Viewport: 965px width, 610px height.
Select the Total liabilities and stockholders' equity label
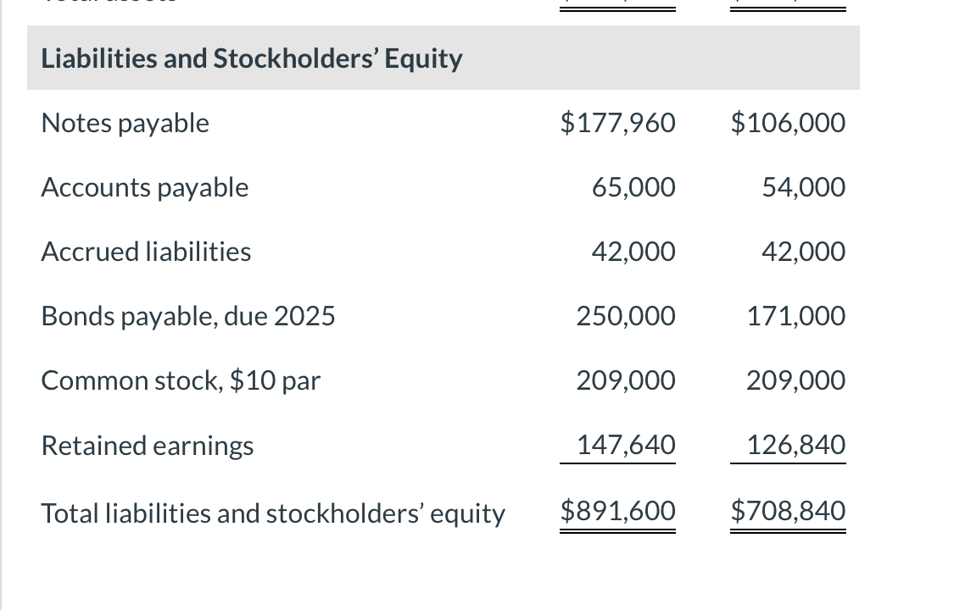pyautogui.click(x=273, y=513)
